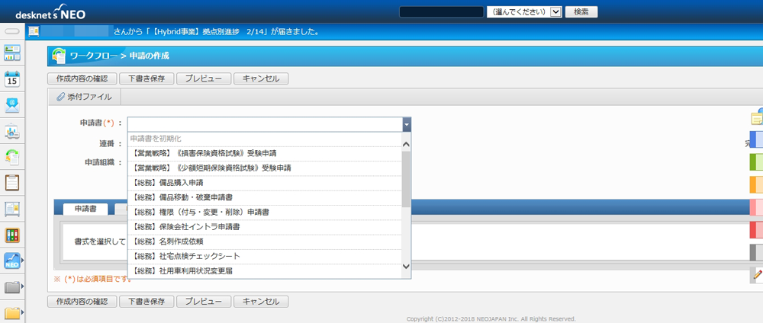Image resolution: width=763 pixels, height=323 pixels.
Task: Open the mail envelope icon in the sidebar
Action: (12, 105)
